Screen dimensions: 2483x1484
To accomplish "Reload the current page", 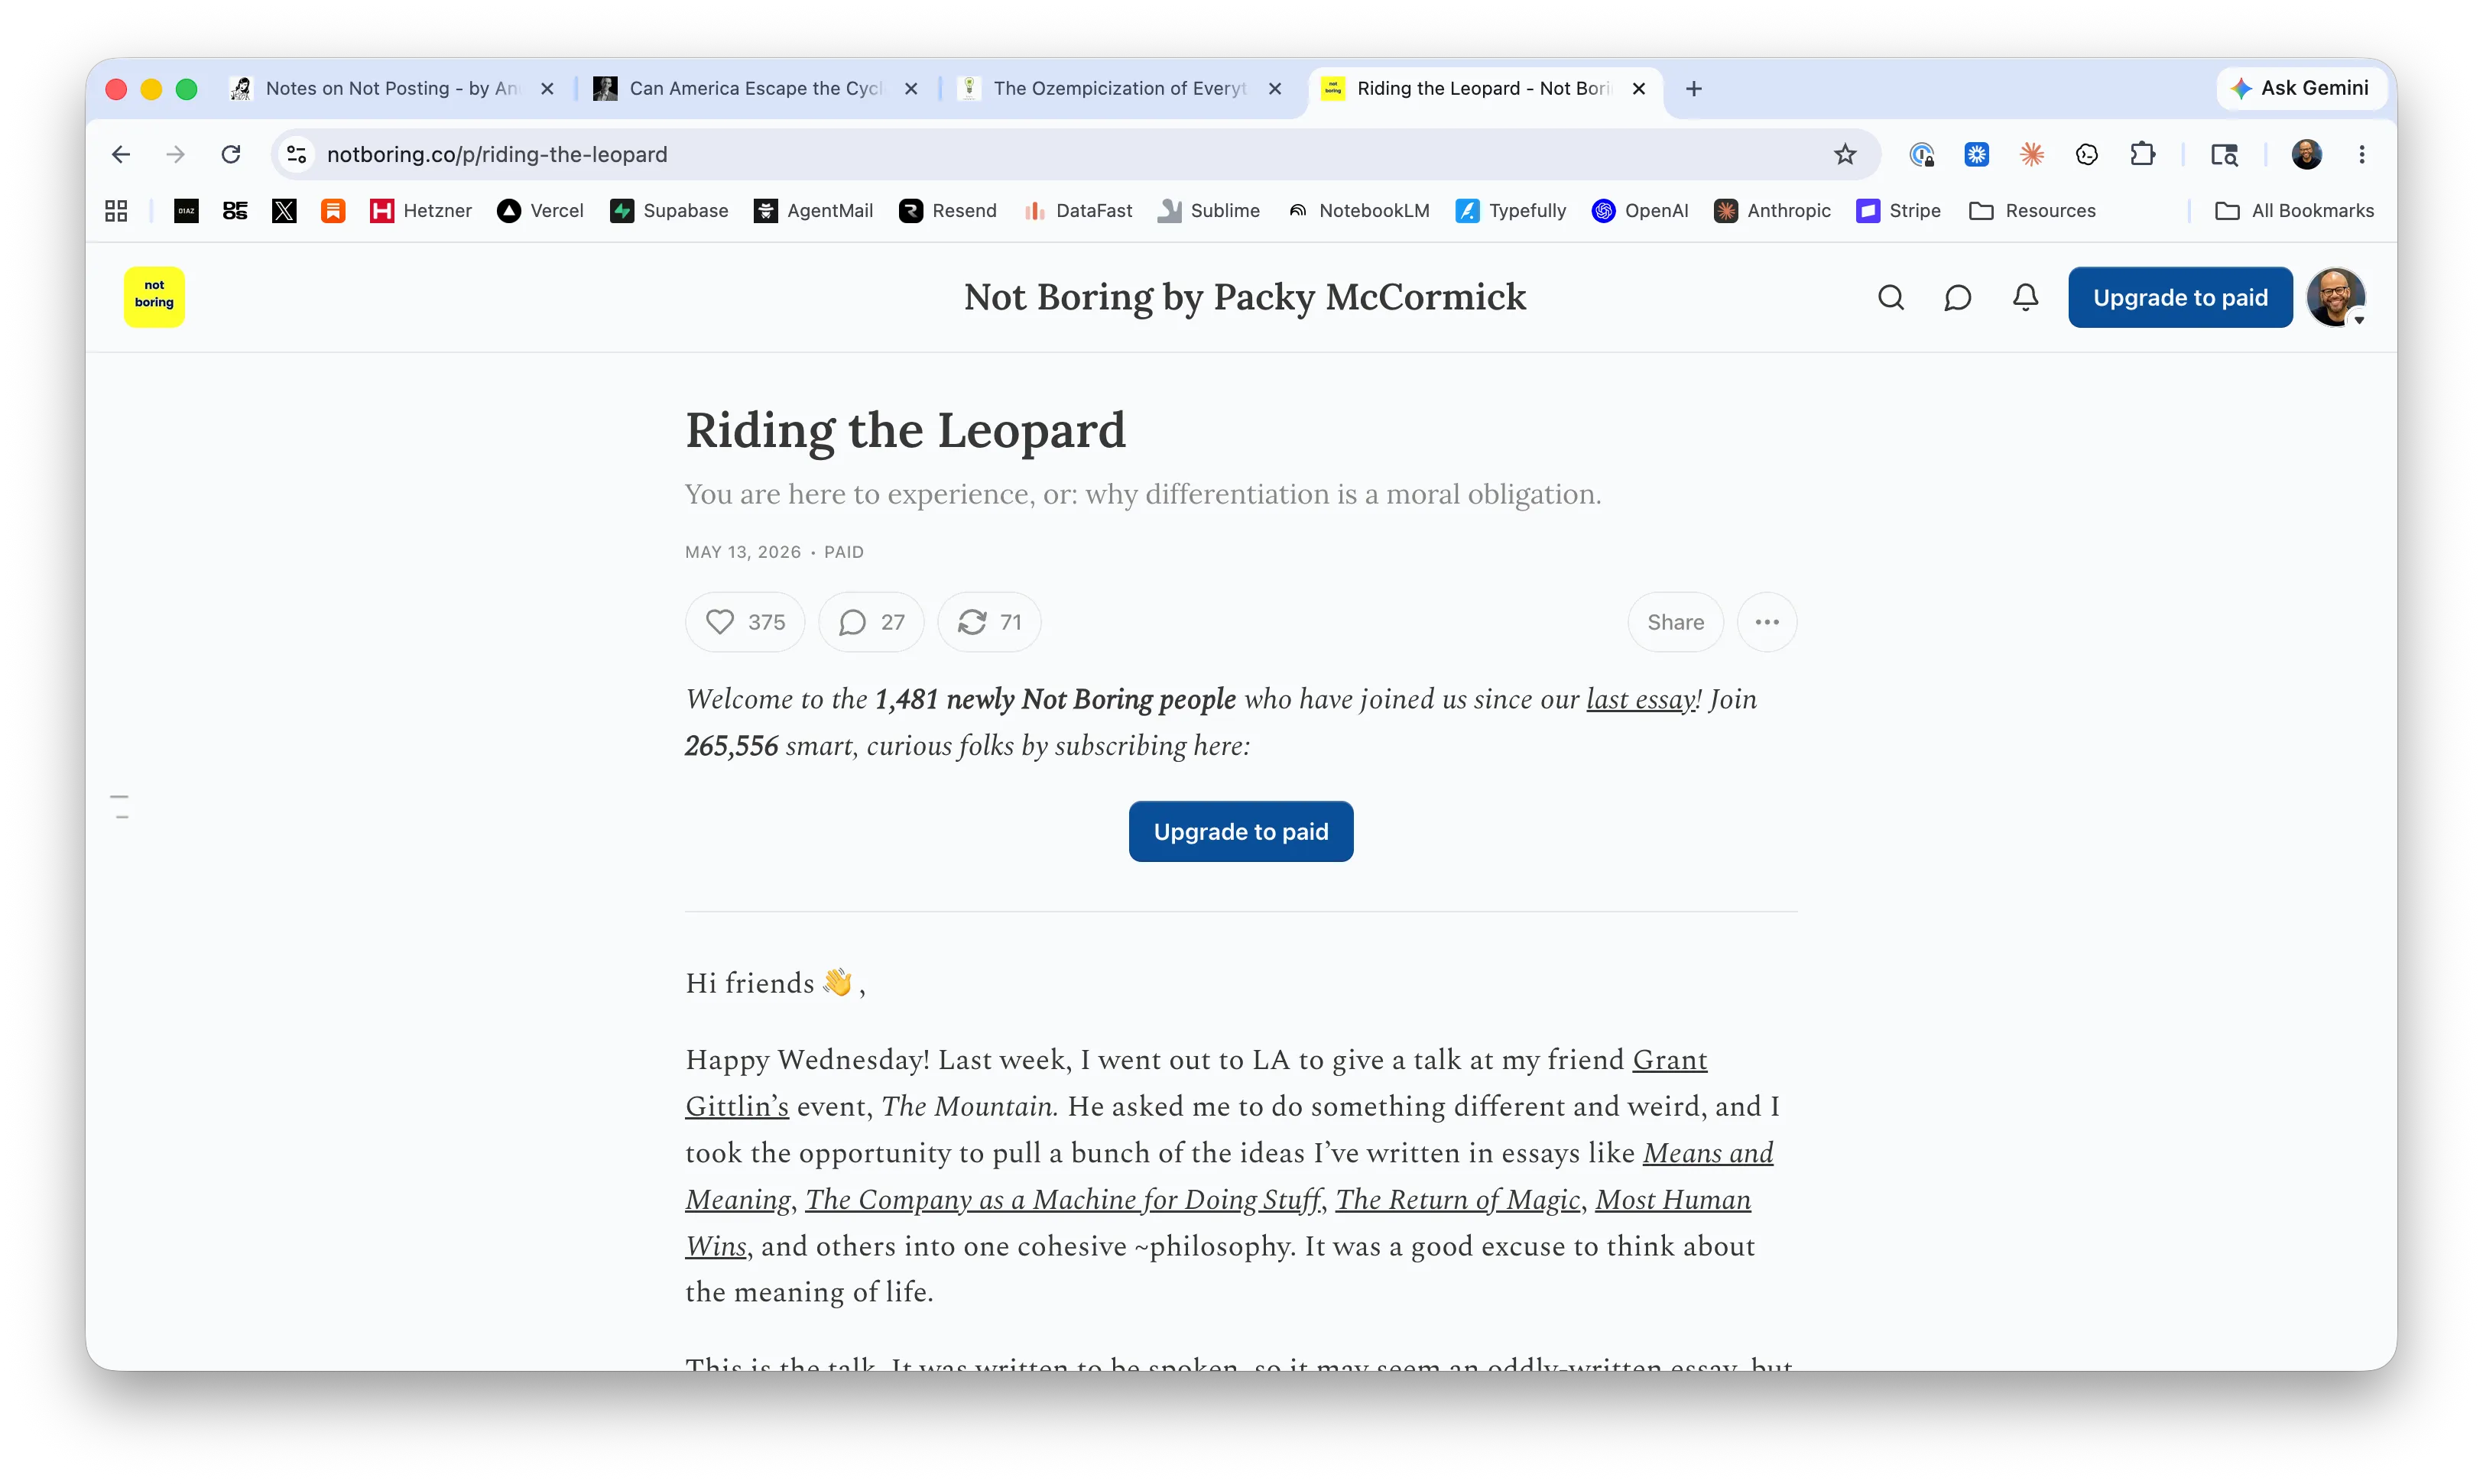I will (231, 154).
